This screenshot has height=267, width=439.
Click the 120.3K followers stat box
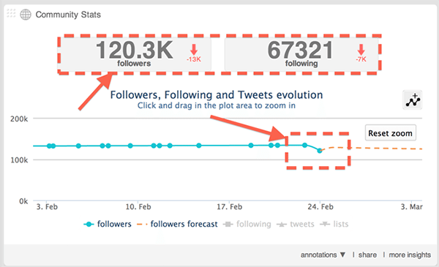point(135,54)
